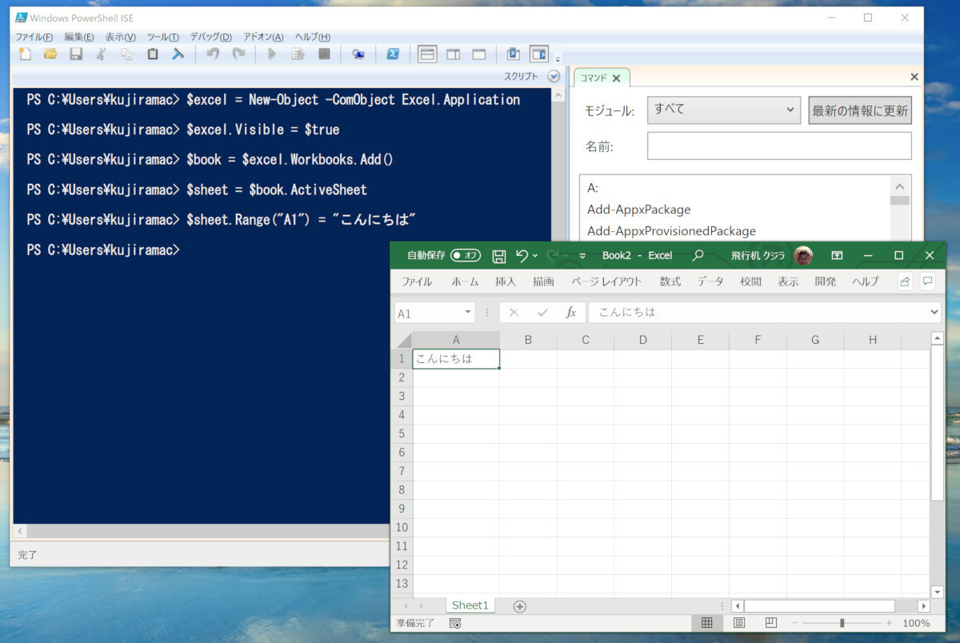Toggle the AutoSave switch in Excel
Viewport: 960px width, 643px height.
click(466, 256)
